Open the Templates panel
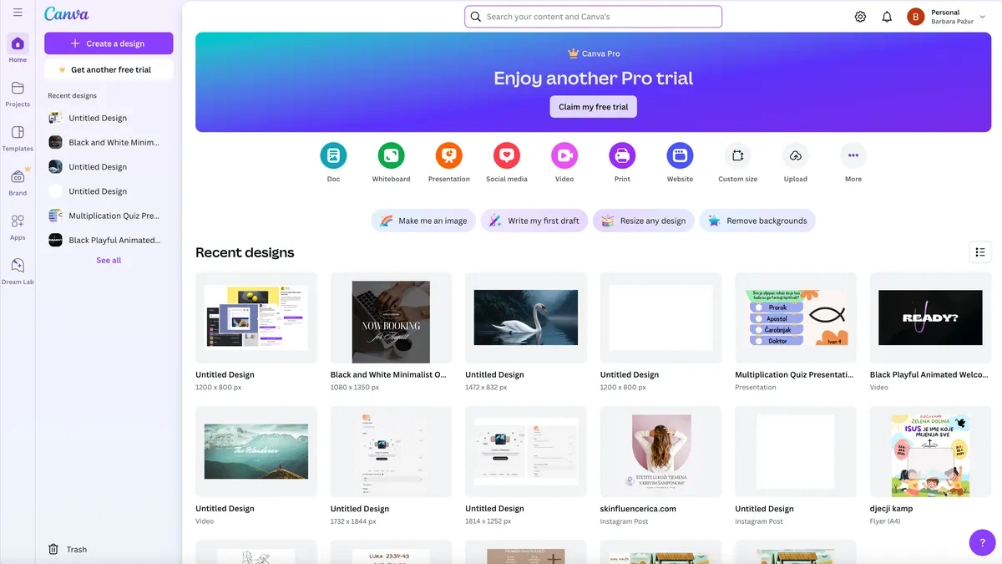1002x564 pixels. [x=18, y=136]
